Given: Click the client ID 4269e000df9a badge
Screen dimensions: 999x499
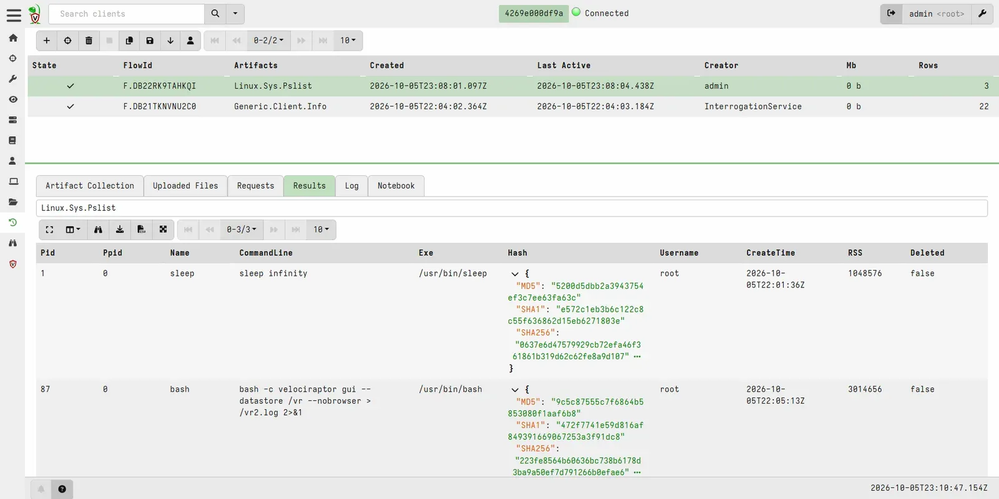Looking at the screenshot, I should tap(534, 14).
